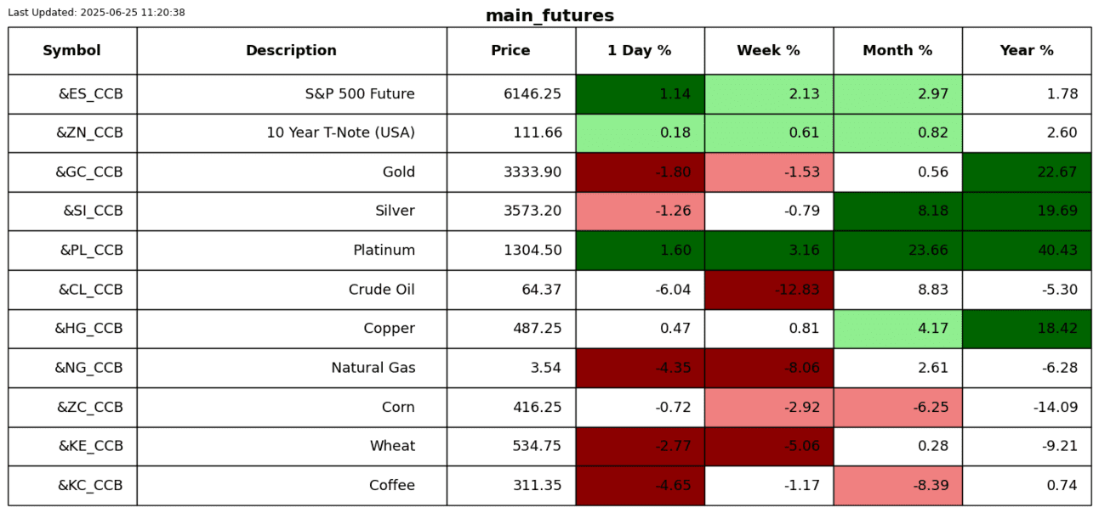1099x513 pixels.
Task: Select the Year % column header
Action: [x=1027, y=51]
